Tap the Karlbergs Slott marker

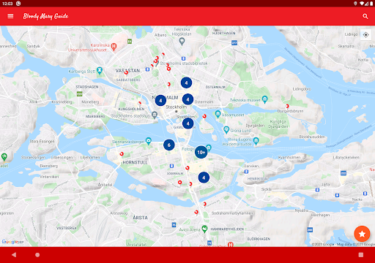point(100,71)
